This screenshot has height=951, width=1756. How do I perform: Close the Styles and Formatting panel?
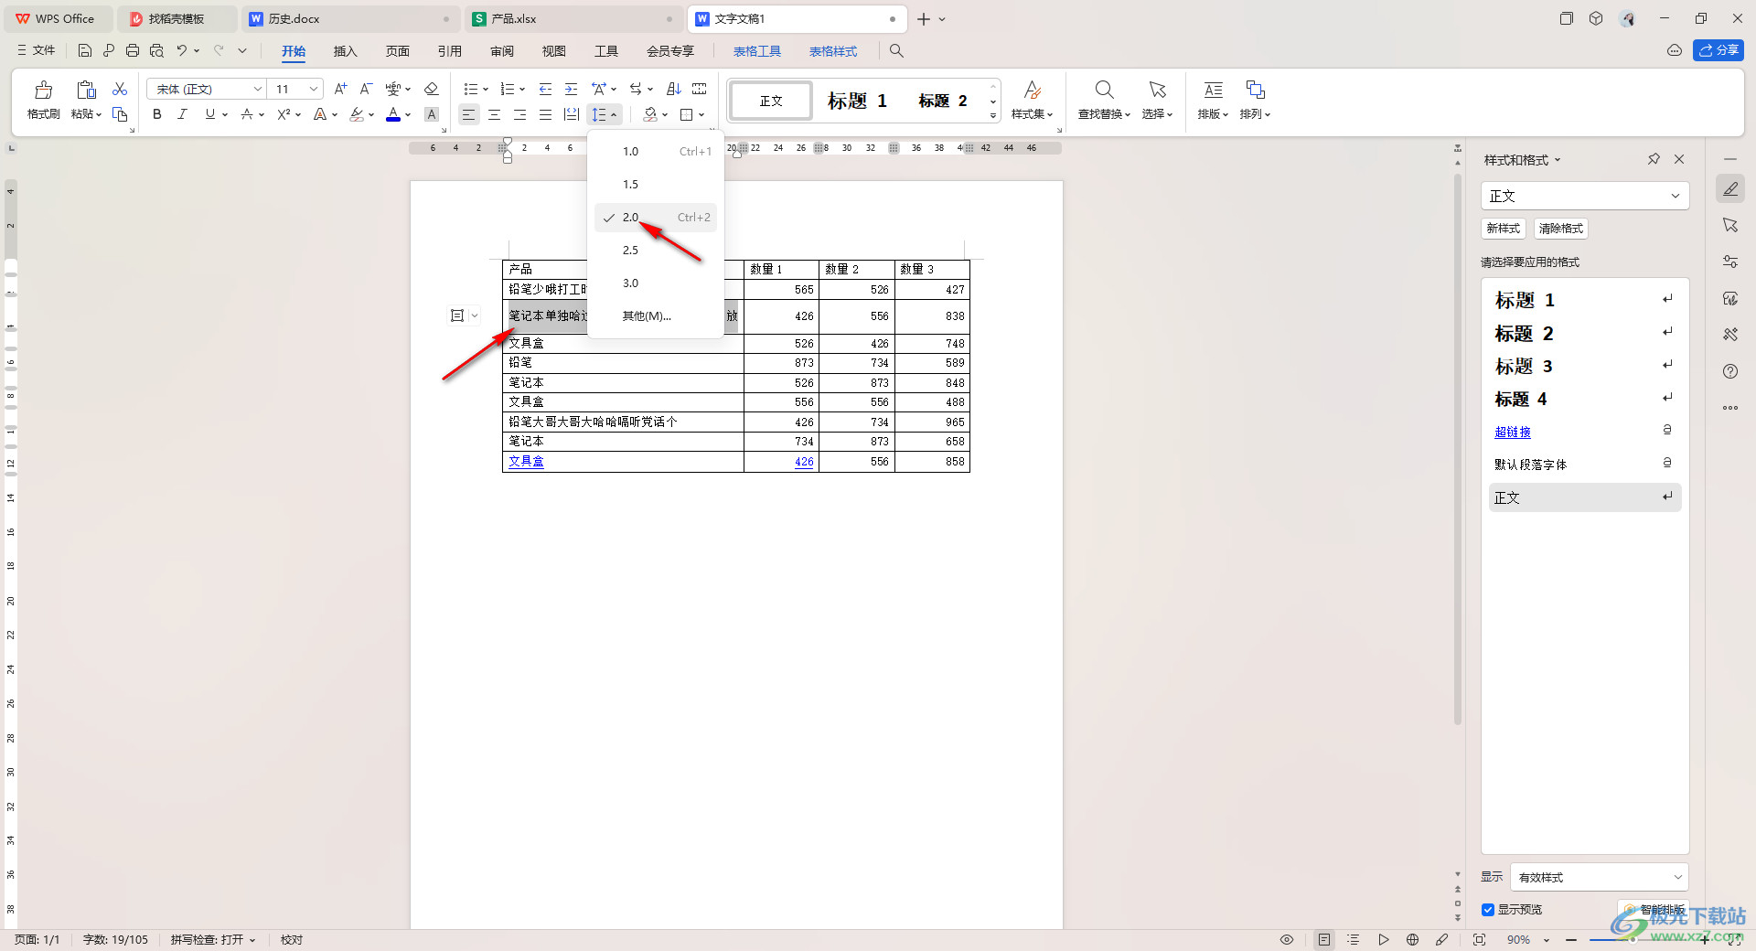tap(1679, 159)
